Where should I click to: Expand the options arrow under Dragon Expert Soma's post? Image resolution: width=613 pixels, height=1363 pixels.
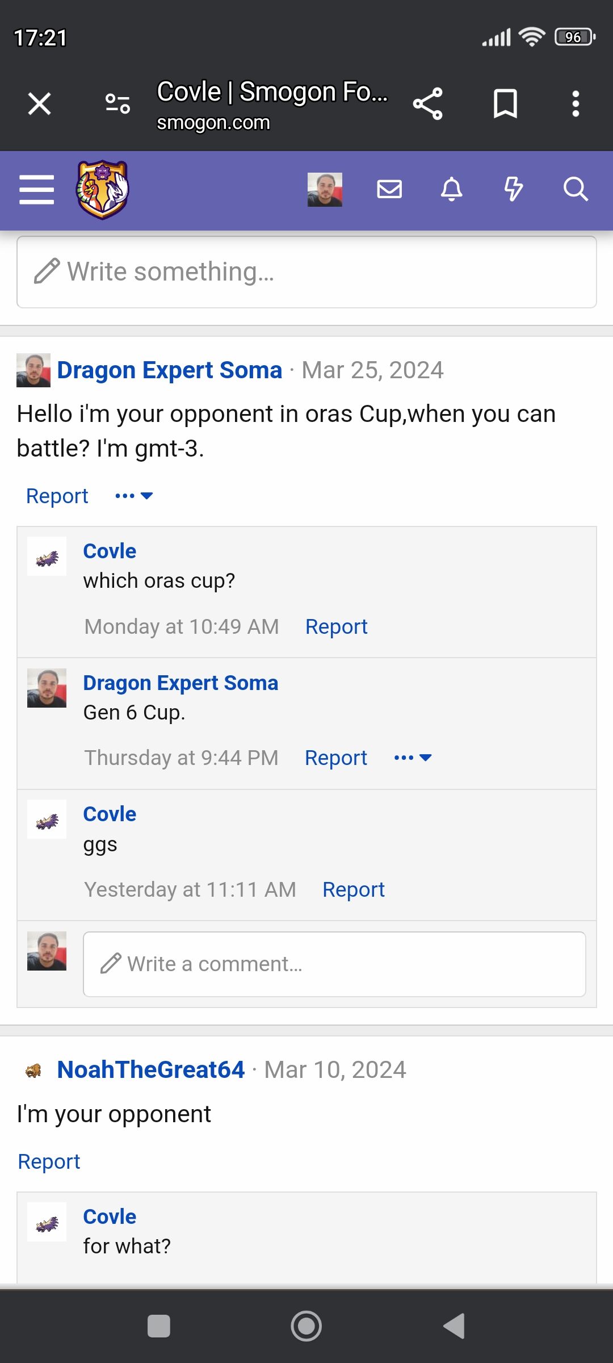133,495
